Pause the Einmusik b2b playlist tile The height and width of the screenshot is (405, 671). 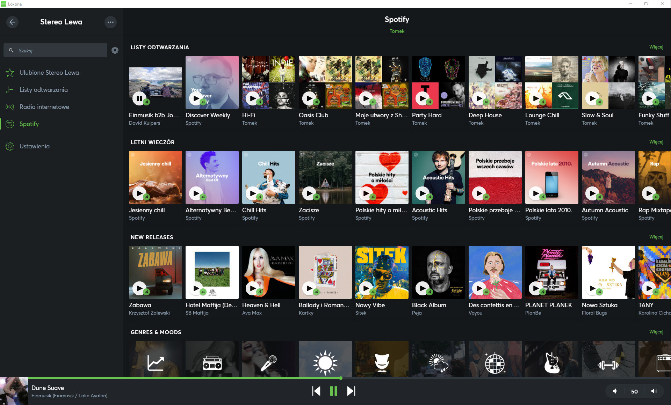139,98
